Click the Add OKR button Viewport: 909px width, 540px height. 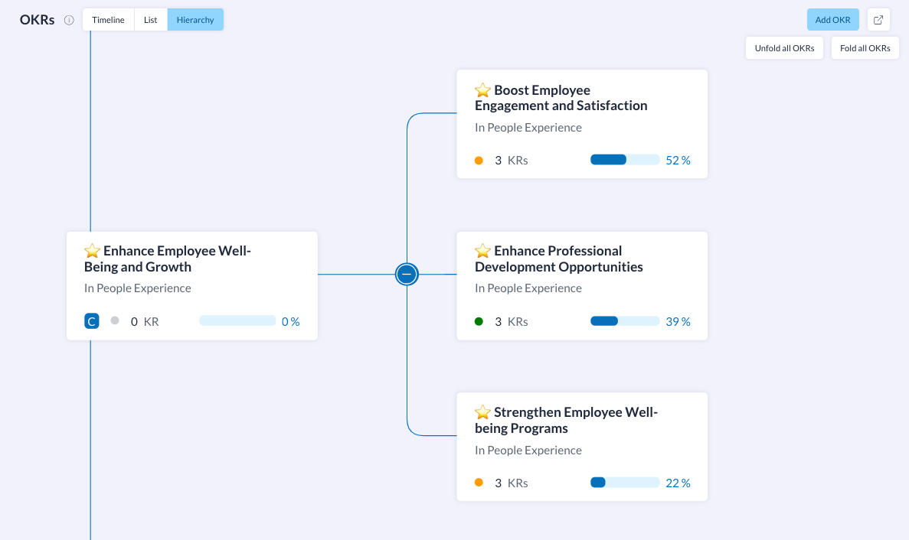tap(833, 20)
